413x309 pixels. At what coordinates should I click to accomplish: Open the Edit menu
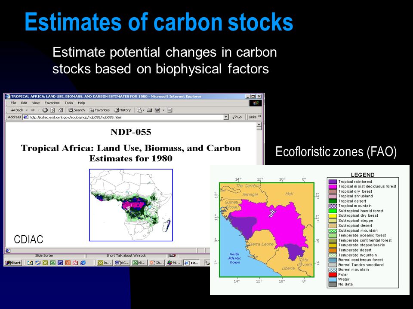point(24,103)
